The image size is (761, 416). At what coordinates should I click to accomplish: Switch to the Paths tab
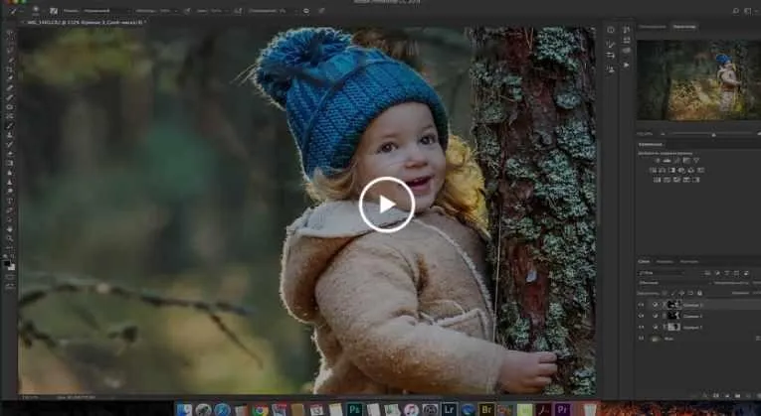(688, 261)
